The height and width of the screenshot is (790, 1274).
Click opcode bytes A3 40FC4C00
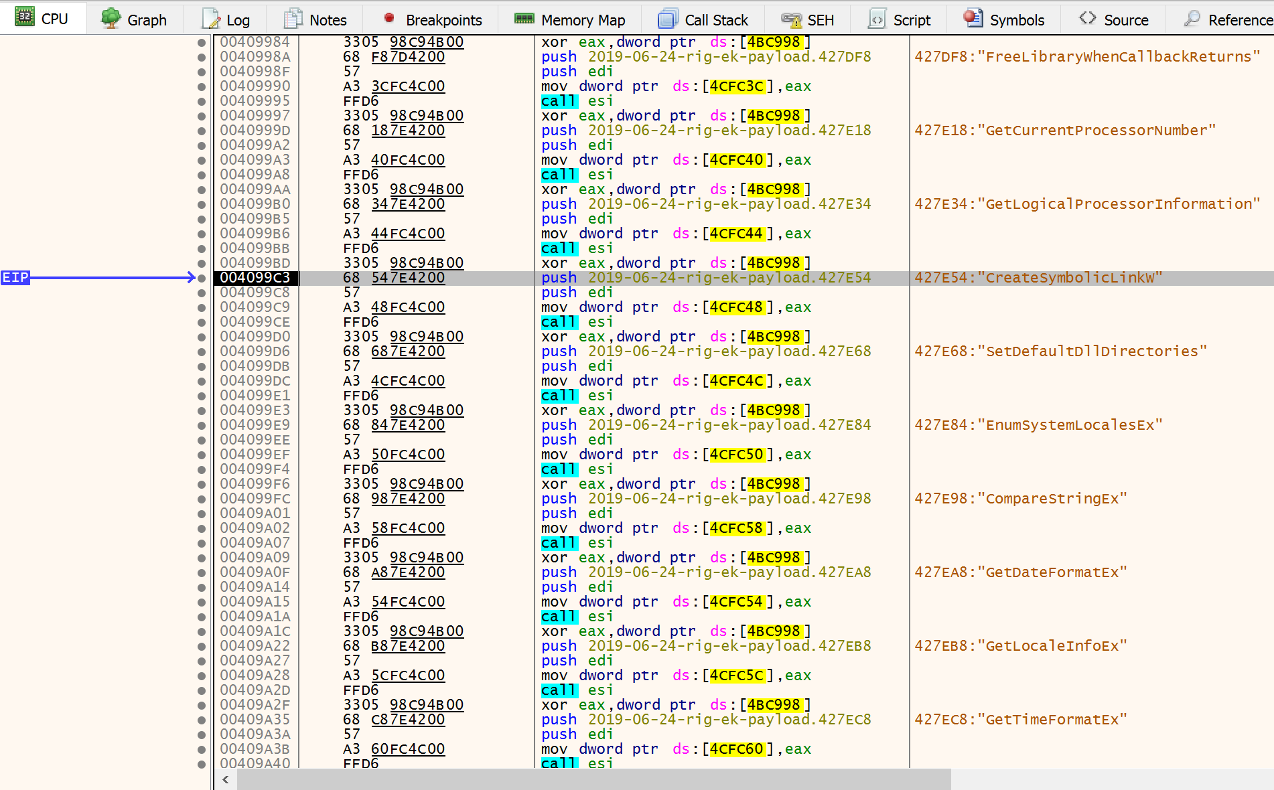pos(394,160)
